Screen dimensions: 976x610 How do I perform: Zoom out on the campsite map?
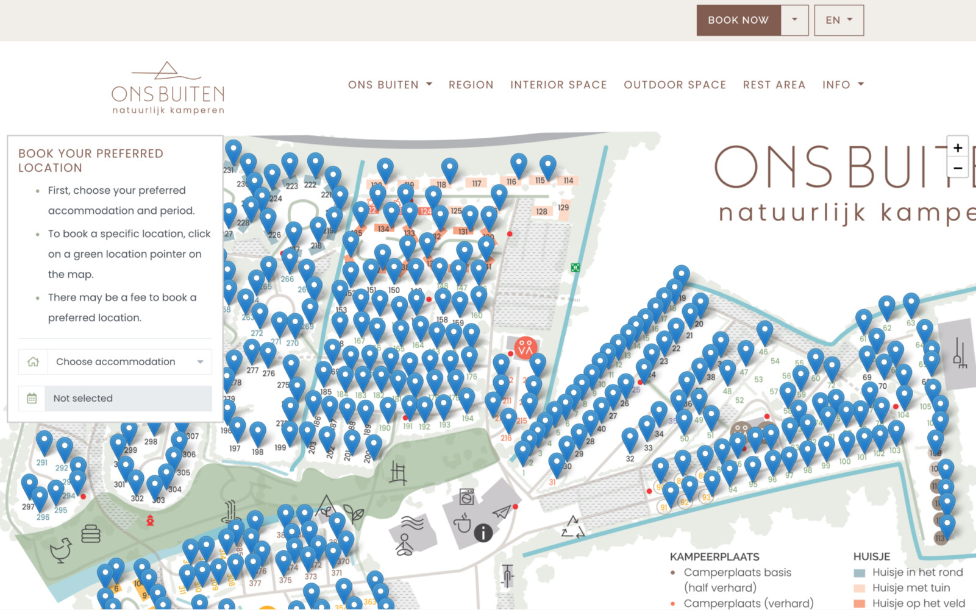(957, 168)
